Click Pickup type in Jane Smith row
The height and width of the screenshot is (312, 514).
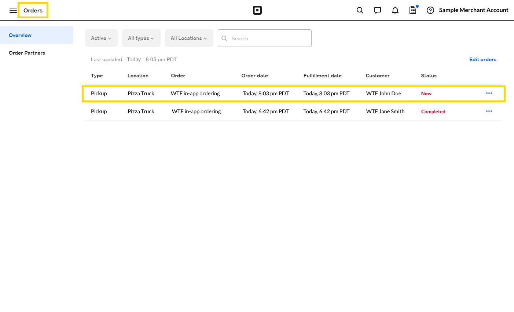[99, 111]
